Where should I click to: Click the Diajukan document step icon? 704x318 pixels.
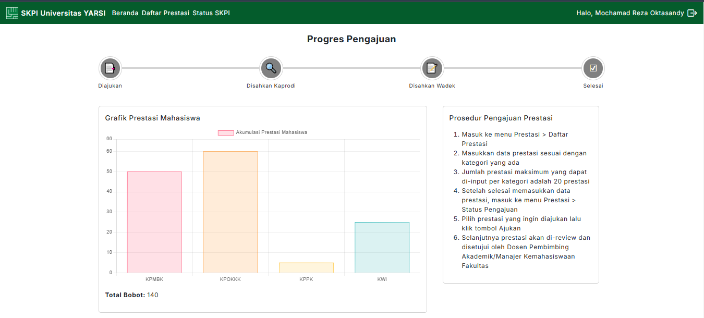tap(110, 68)
